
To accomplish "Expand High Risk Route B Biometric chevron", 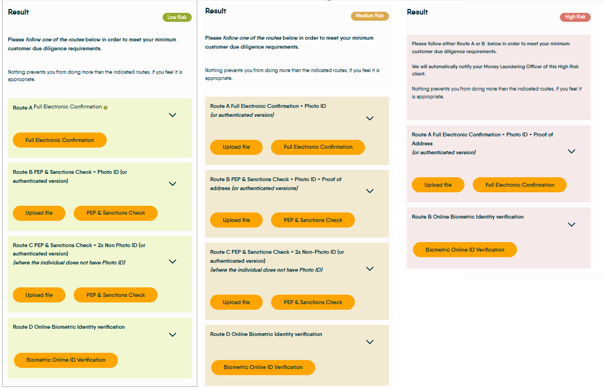I will [x=572, y=225].
